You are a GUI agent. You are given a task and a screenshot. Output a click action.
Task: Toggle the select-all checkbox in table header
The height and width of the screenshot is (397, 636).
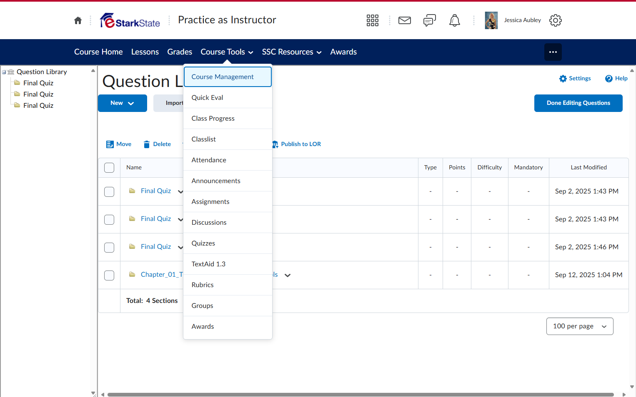(109, 168)
